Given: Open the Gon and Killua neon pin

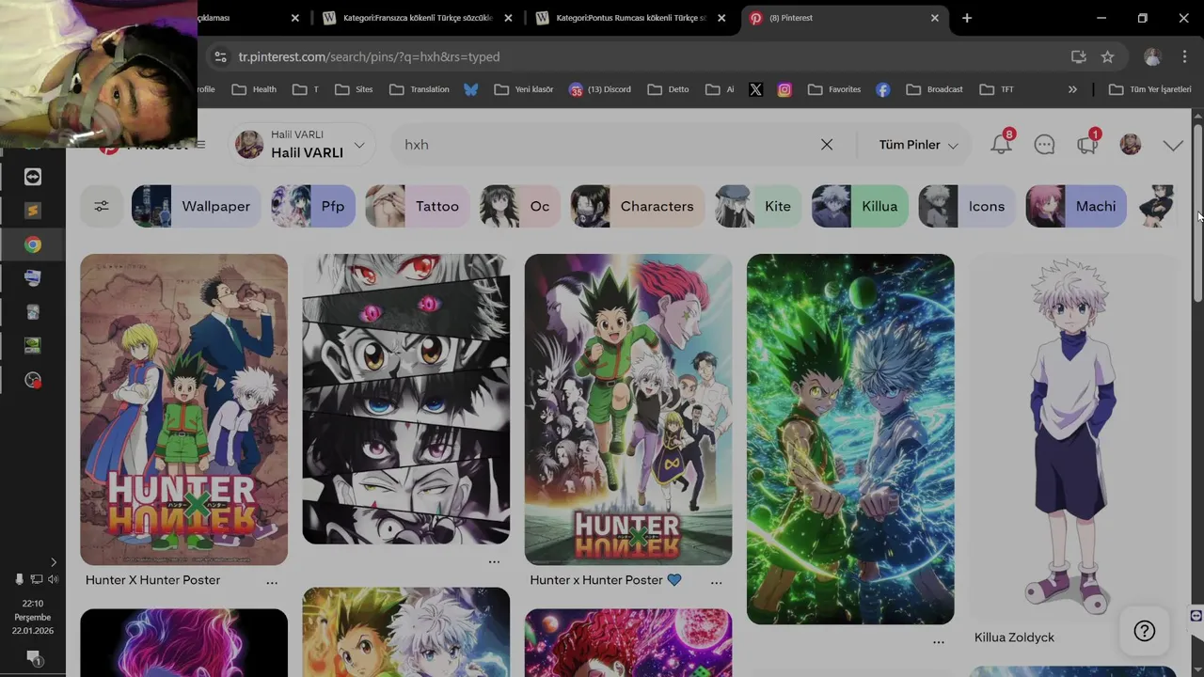Looking at the screenshot, I should (x=850, y=439).
